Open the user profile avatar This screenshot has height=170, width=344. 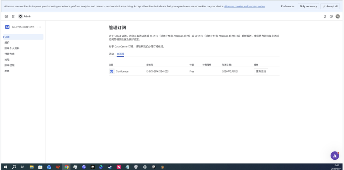338,16
